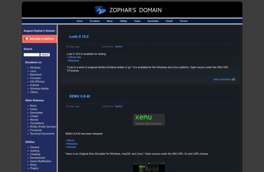Open Plugins utilities link
Viewport: 264px width, 172px height.
[x=34, y=168]
